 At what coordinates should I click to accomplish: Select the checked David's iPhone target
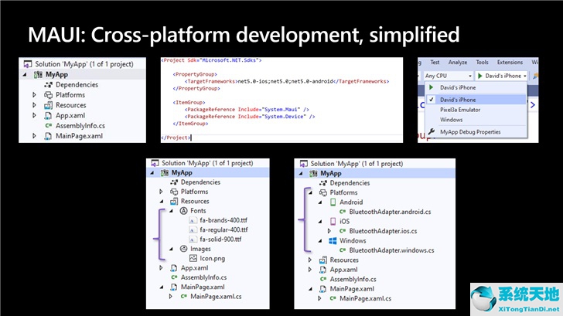pos(476,100)
